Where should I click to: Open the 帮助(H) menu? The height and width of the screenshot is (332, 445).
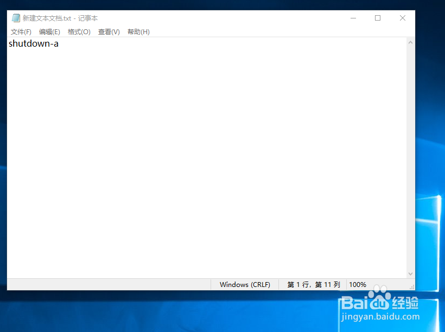[138, 31]
